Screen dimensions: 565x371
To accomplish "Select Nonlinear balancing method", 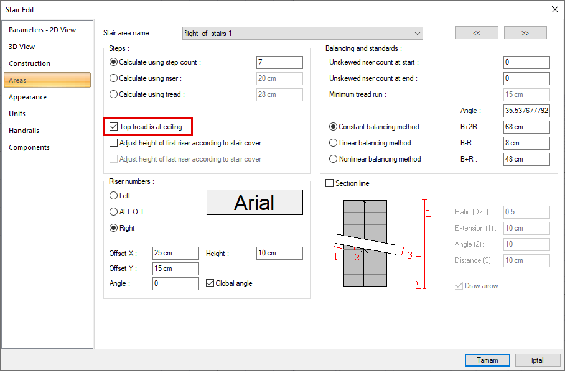I will (x=334, y=159).
